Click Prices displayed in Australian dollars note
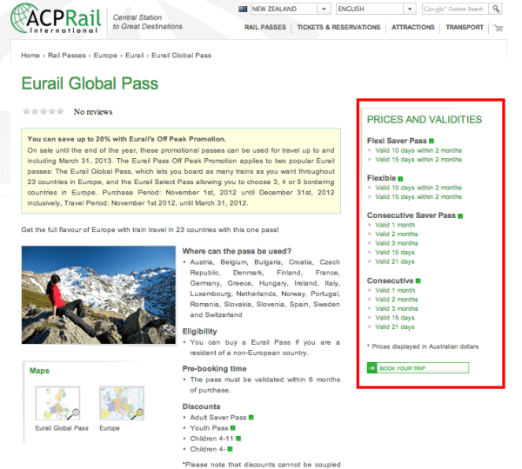This screenshot has width=522, height=469. coord(423,347)
